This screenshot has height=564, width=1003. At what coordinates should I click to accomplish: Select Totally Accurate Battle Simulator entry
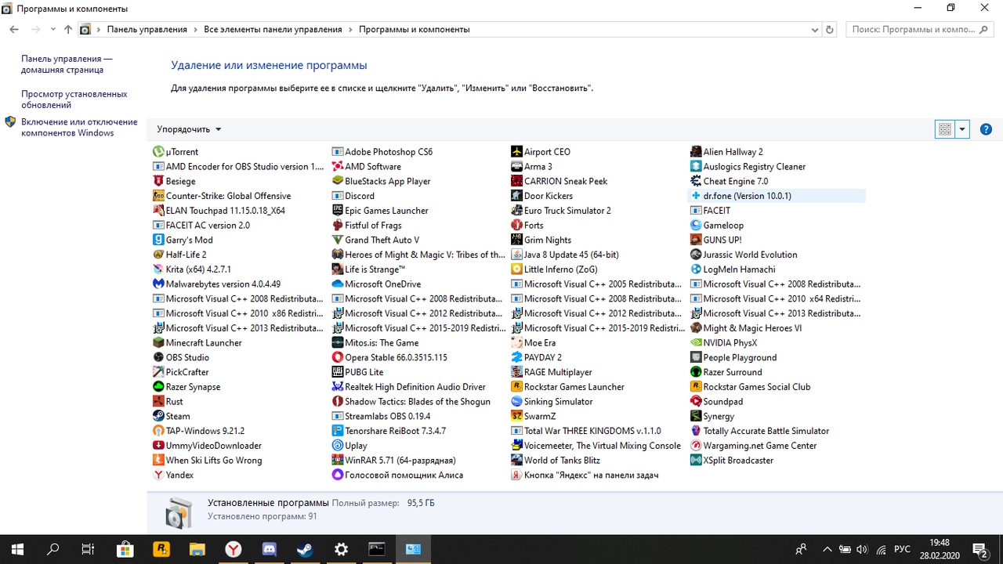760,431
